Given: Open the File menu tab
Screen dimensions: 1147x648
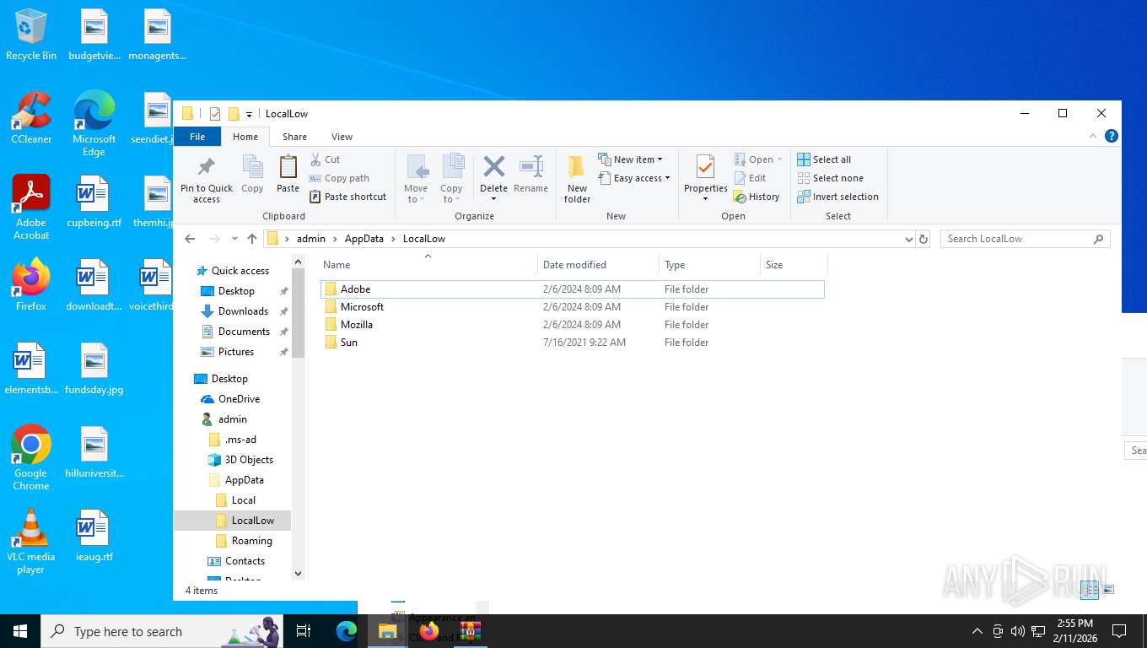Looking at the screenshot, I should coord(197,137).
